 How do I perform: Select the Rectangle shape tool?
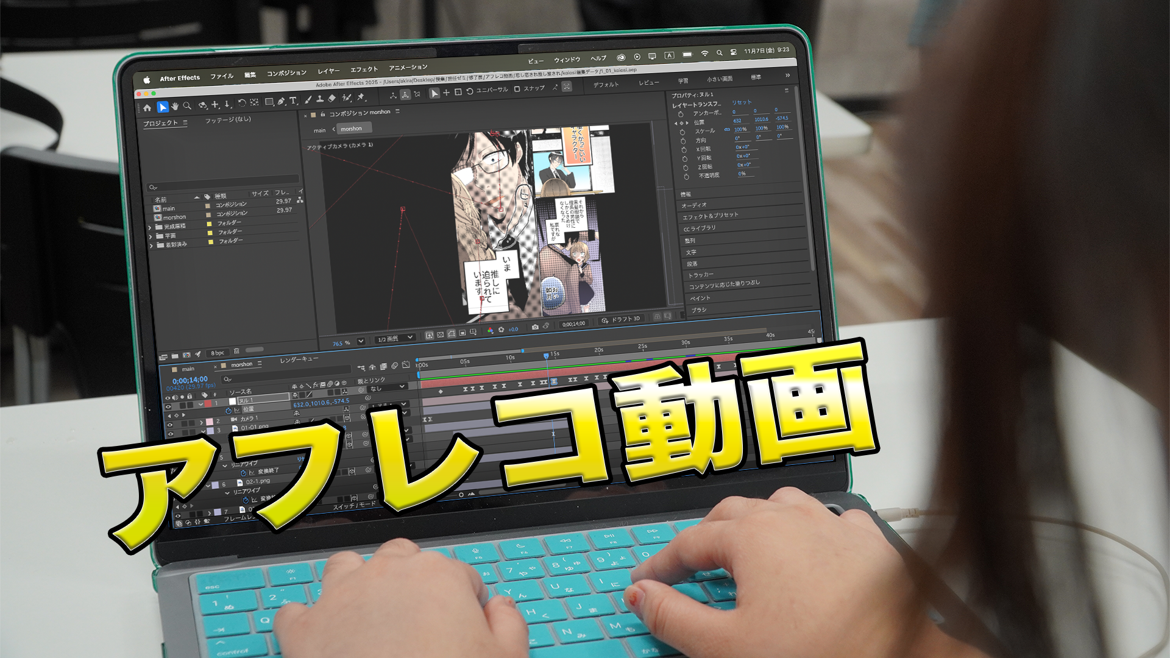tap(269, 102)
